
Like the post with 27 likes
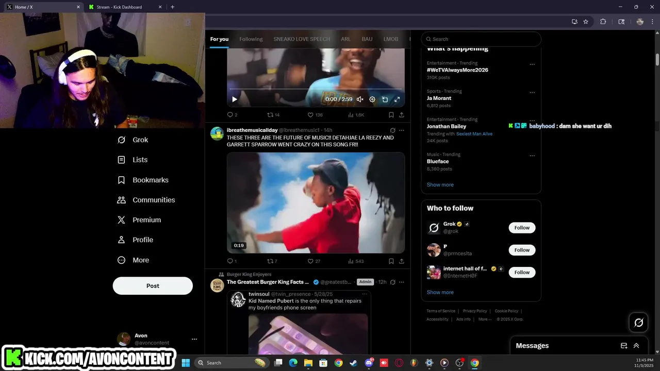[314, 261]
